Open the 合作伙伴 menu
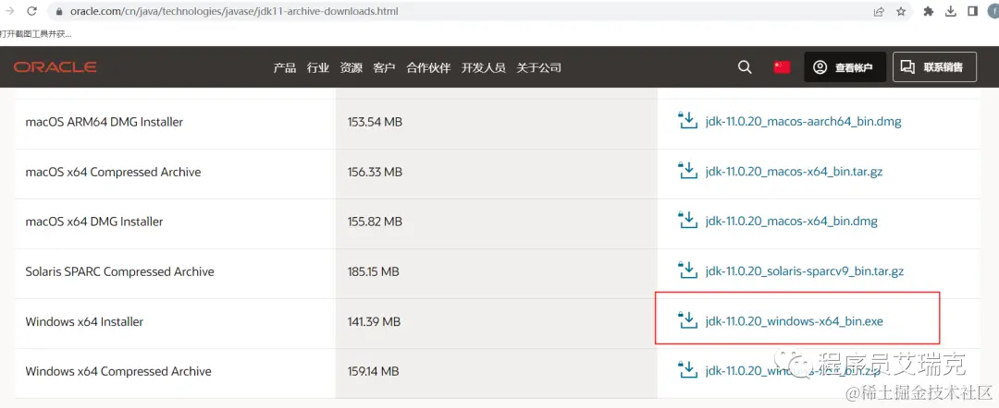 [429, 67]
